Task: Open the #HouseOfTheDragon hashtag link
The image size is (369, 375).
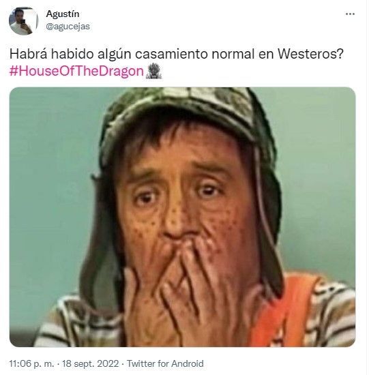Action: [x=76, y=71]
